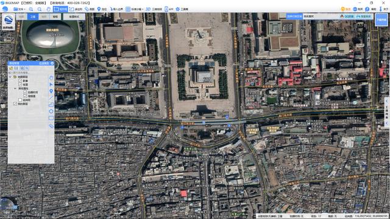Select the line draw tool in side strip
This screenshot has width=390, height=219.
[51, 98]
